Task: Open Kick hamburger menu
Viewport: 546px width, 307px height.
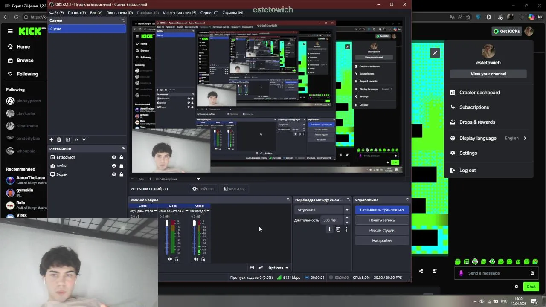Action: [10, 31]
